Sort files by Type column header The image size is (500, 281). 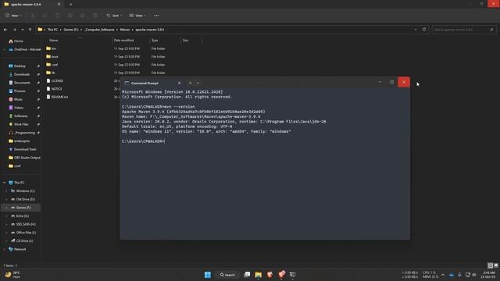pos(155,41)
